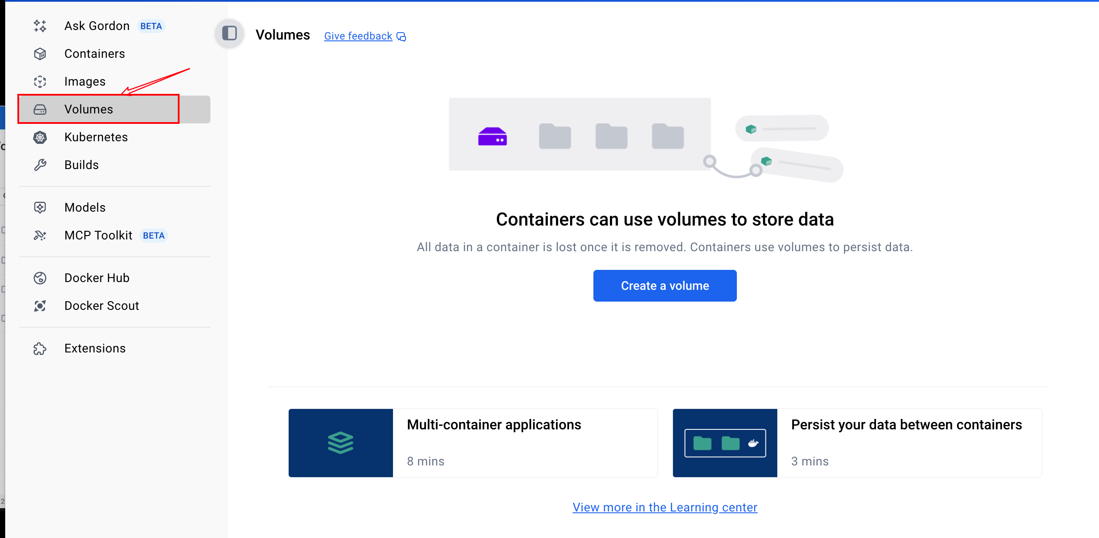Click the Models icon in sidebar

click(x=40, y=208)
